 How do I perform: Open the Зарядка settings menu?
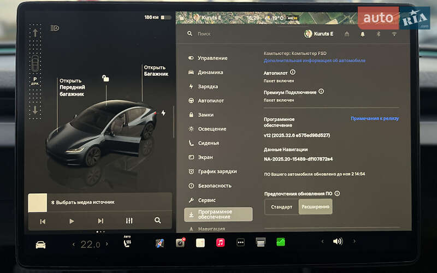coord(203,86)
